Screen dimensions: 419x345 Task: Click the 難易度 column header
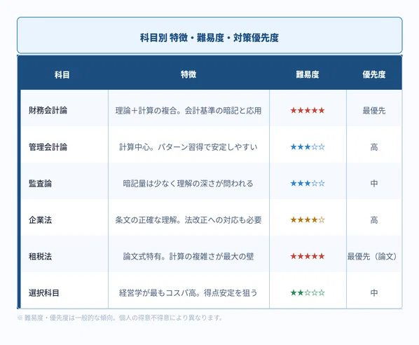pos(308,74)
